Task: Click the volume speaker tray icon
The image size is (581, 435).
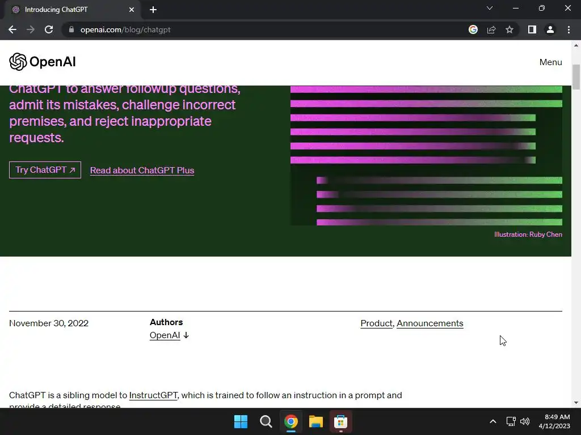Action: click(525, 421)
